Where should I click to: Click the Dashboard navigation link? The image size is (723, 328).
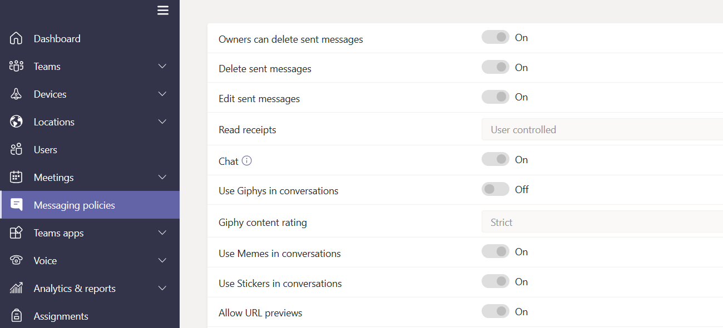coord(56,38)
